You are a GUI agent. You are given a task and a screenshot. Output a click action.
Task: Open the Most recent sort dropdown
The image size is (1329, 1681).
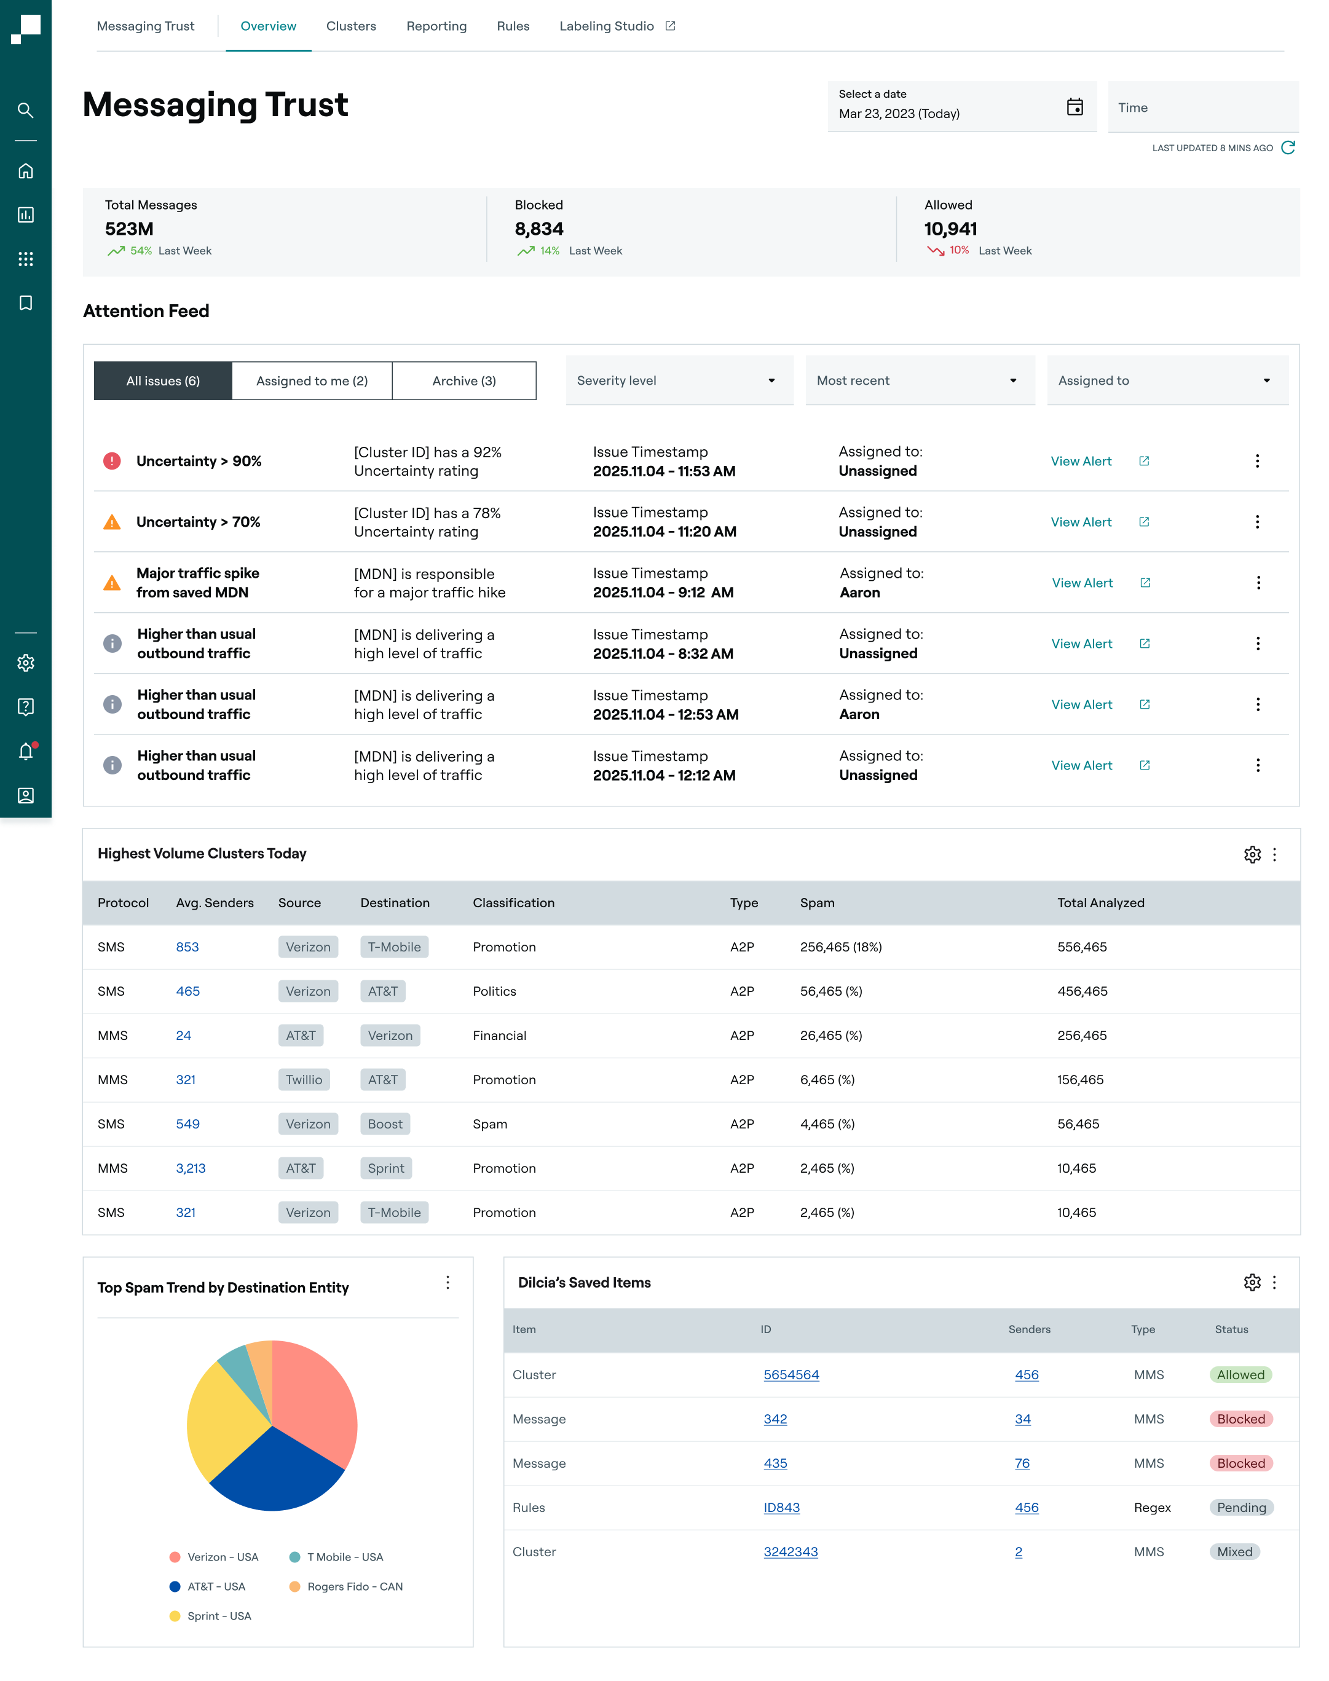click(x=920, y=381)
